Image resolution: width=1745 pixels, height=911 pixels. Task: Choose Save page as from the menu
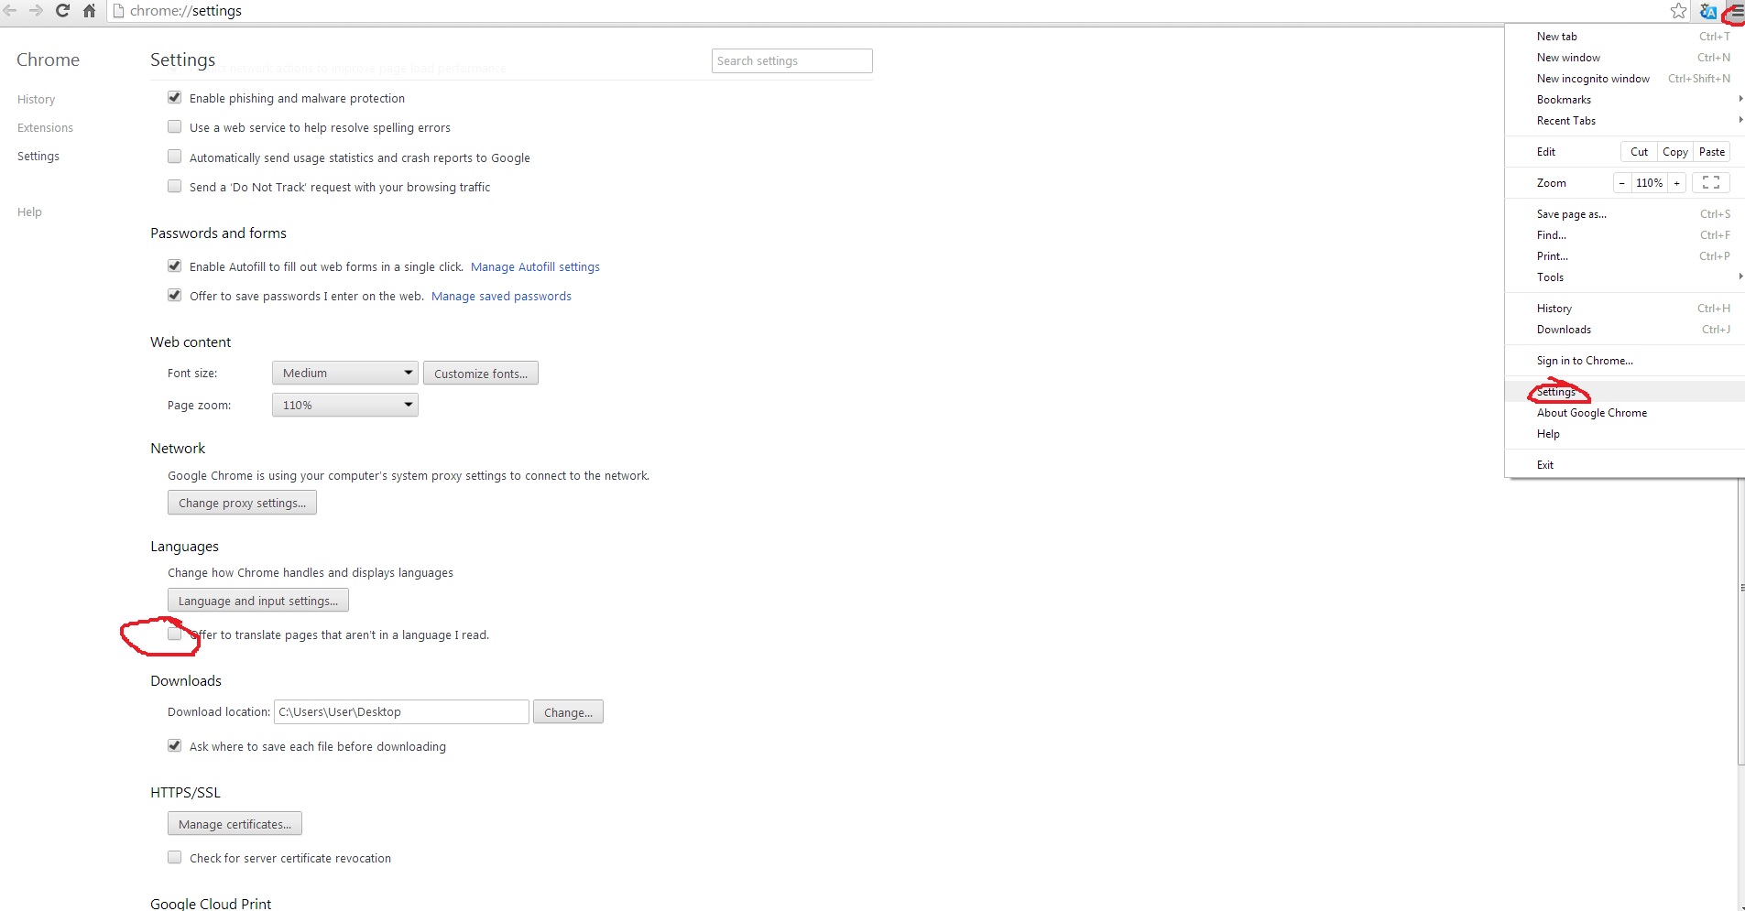pyautogui.click(x=1624, y=214)
